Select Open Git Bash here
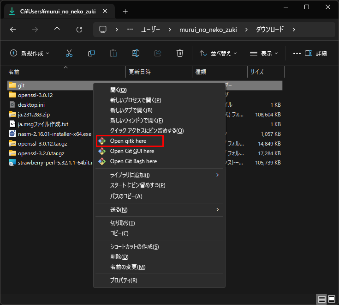Screen dimensions: 339x305 159,161
